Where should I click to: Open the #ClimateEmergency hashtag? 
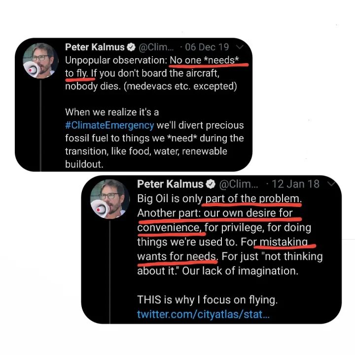coord(109,125)
